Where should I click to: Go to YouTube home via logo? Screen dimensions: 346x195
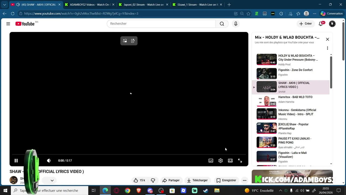point(25,24)
